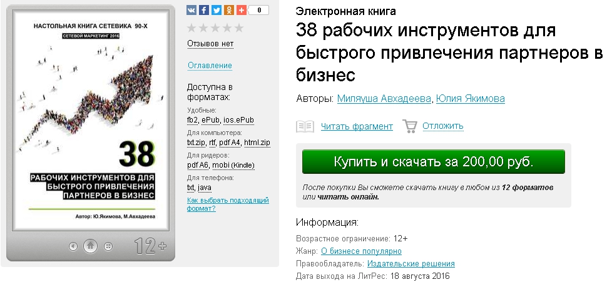The image size is (612, 282).
Task: Click the share counter showing 0
Action: coord(259,10)
